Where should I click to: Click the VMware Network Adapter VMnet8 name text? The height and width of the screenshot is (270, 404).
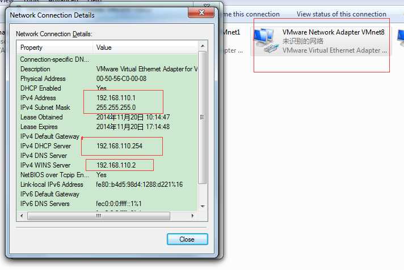tap(334, 32)
